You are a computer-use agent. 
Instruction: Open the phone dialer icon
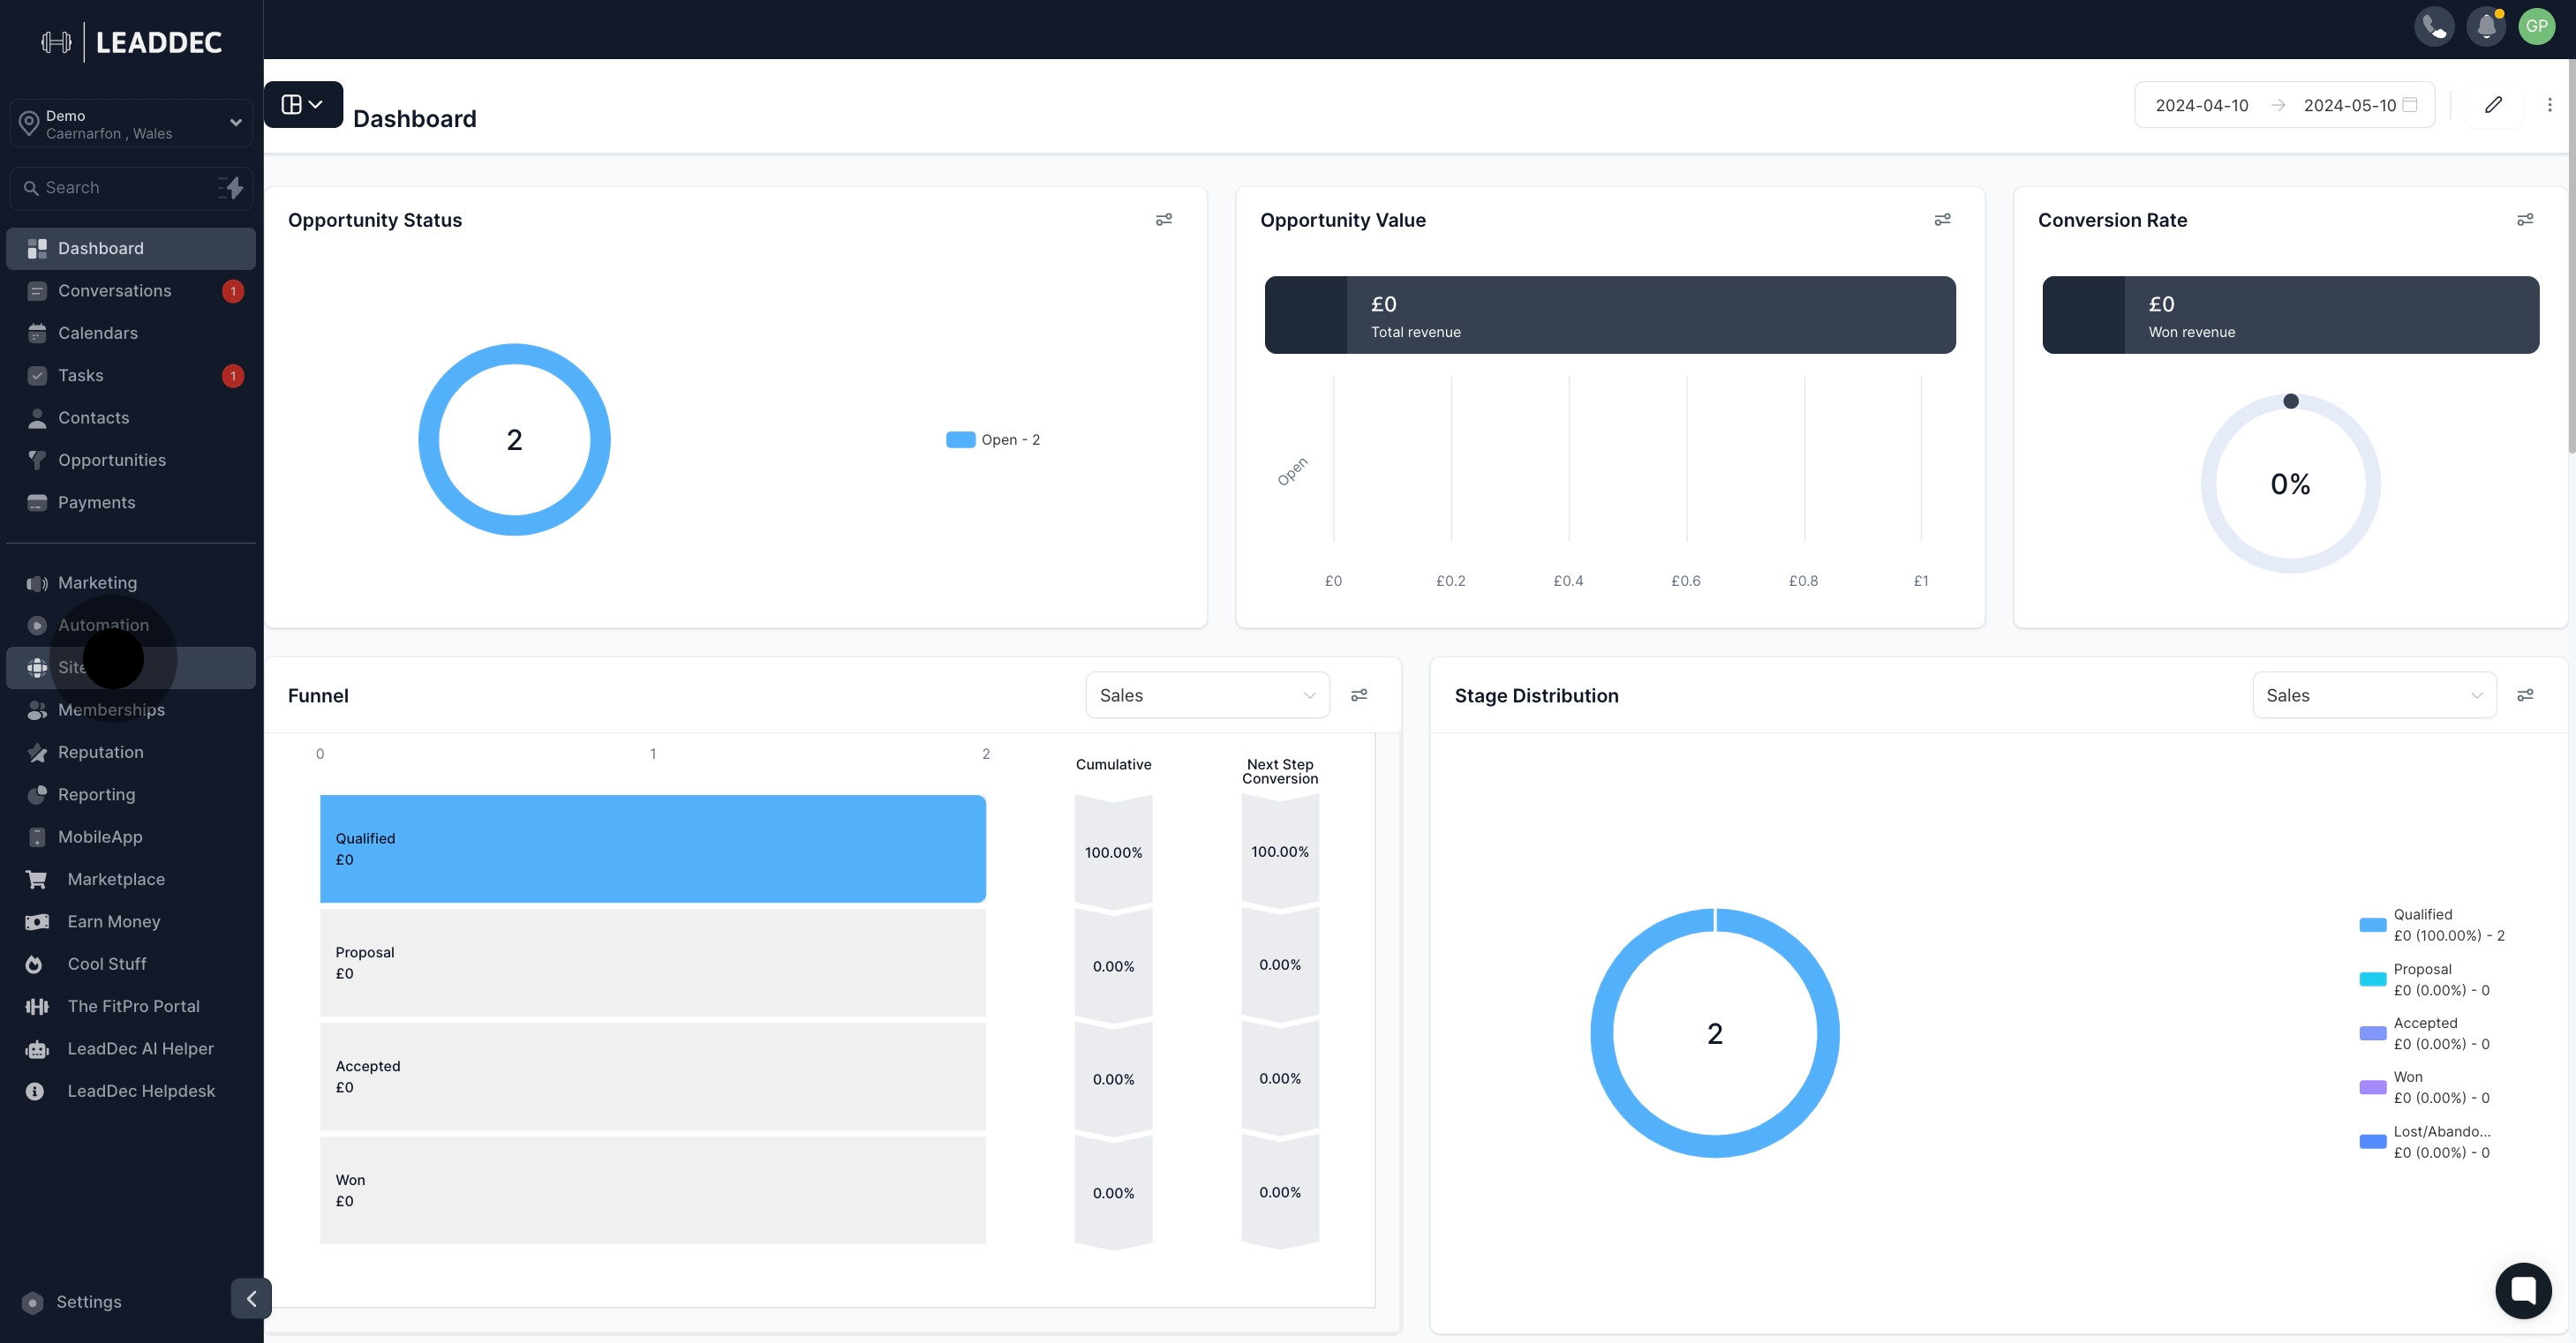click(x=2433, y=27)
